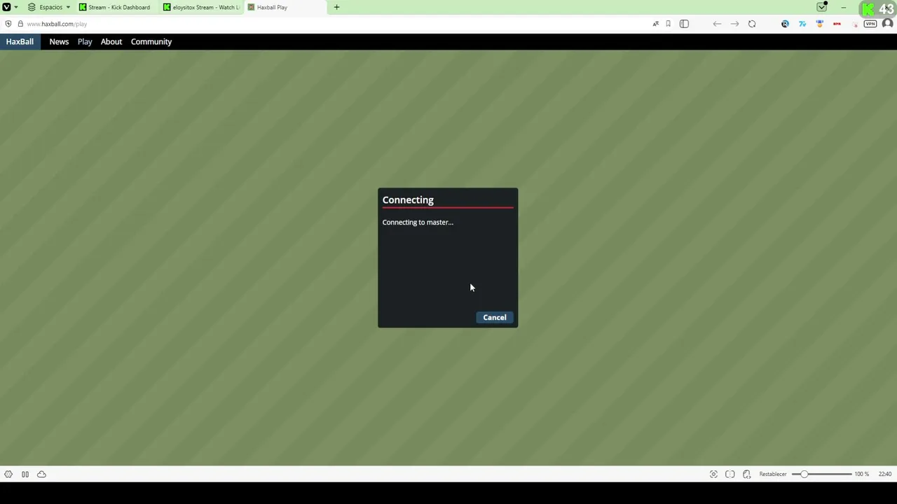Image resolution: width=897 pixels, height=504 pixels.
Task: Open the Espacios workspaces dropdown
Action: coord(49,7)
